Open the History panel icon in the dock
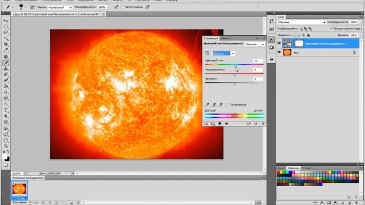 [271, 21]
